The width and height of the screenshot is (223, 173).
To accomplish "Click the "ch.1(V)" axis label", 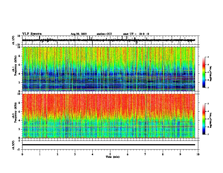I will [x=14, y=40].
